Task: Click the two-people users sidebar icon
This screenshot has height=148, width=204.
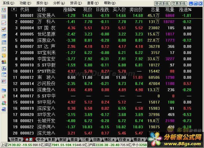Action: 4,62
